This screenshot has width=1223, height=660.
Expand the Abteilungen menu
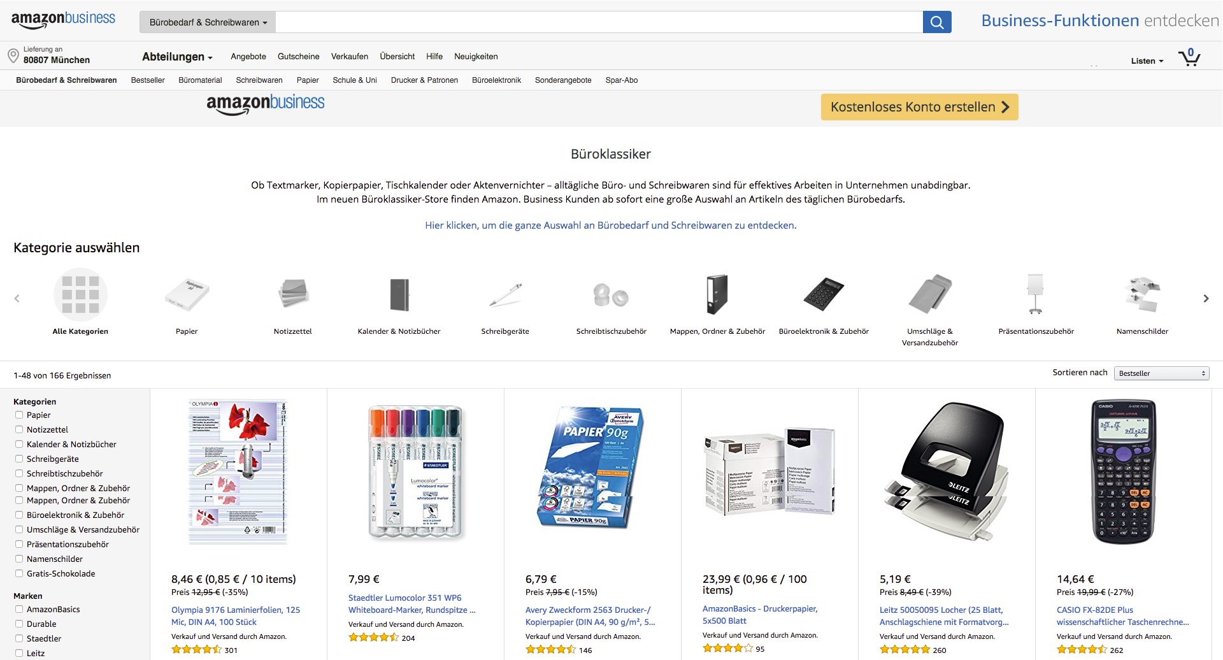(x=177, y=57)
